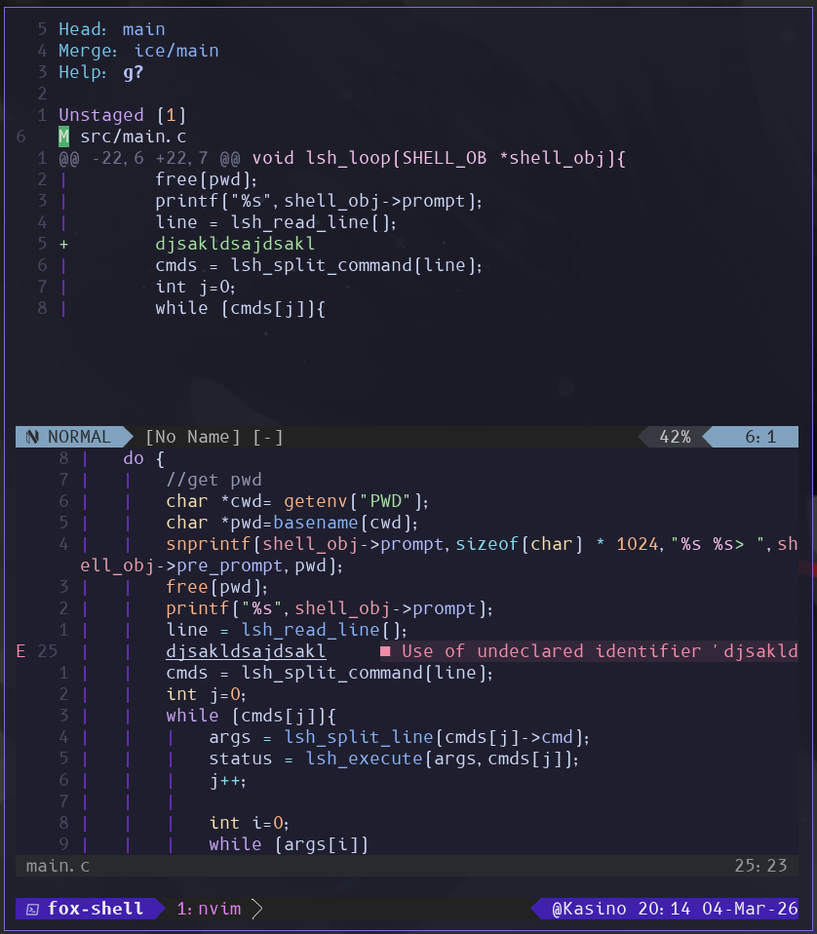
Task: Select the 1: nvim tmux window tab
Action: (209, 909)
